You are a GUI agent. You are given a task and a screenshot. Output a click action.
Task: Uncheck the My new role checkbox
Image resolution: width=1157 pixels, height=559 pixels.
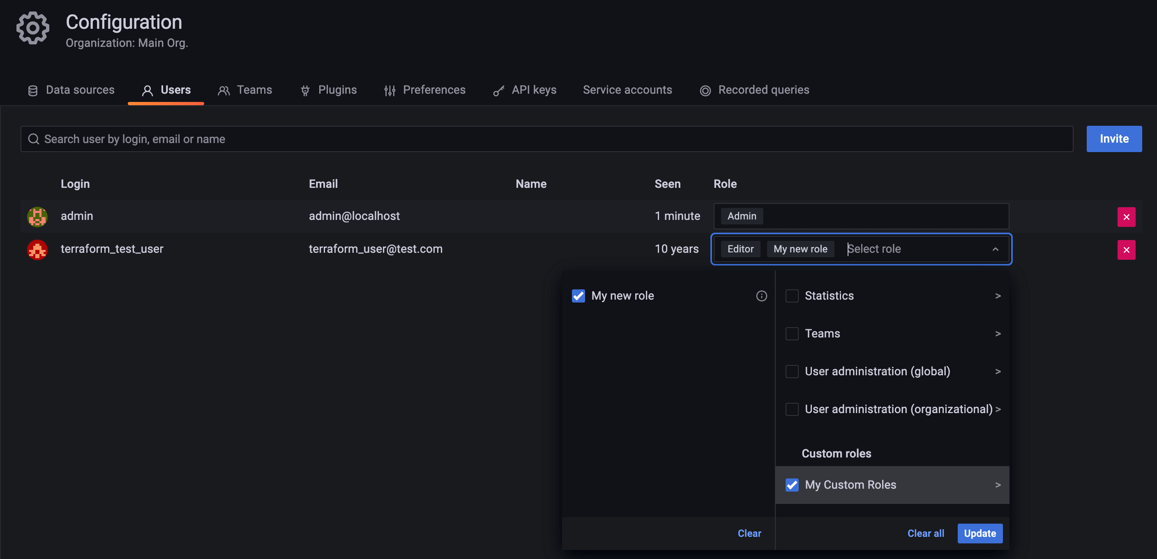578,296
